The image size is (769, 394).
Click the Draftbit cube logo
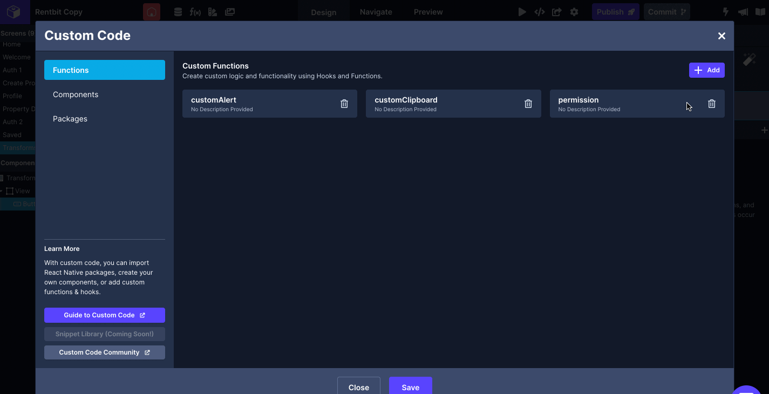[x=14, y=12]
